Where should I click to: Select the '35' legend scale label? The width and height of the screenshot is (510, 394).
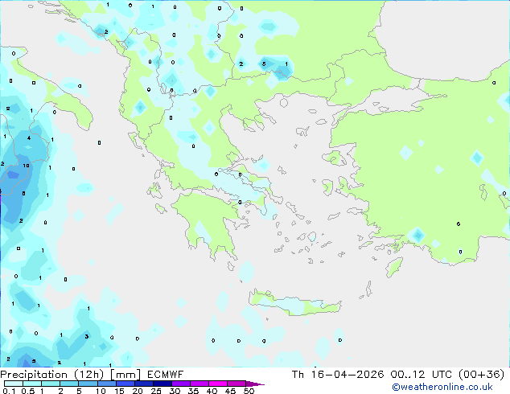(x=193, y=391)
